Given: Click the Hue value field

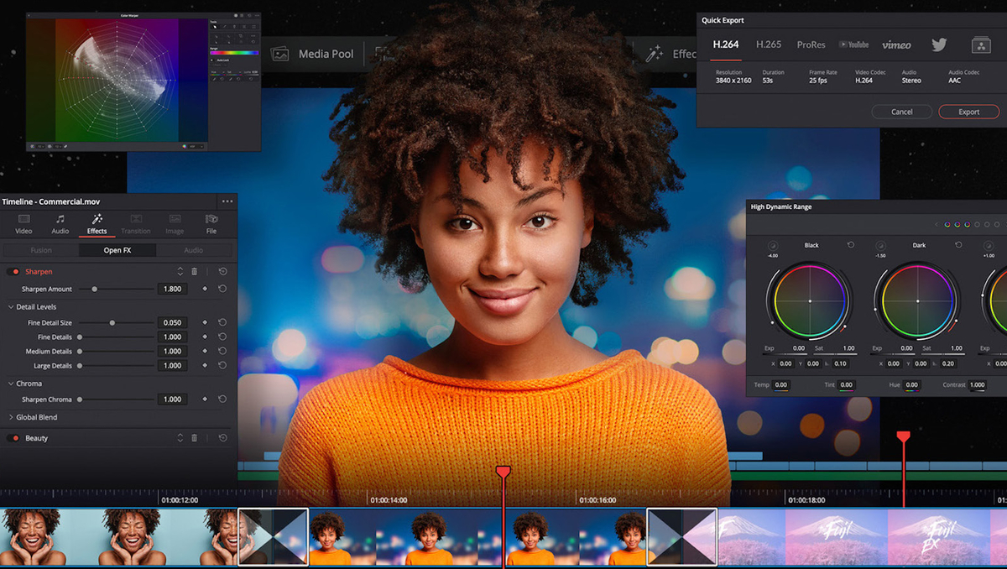Looking at the screenshot, I should [912, 384].
